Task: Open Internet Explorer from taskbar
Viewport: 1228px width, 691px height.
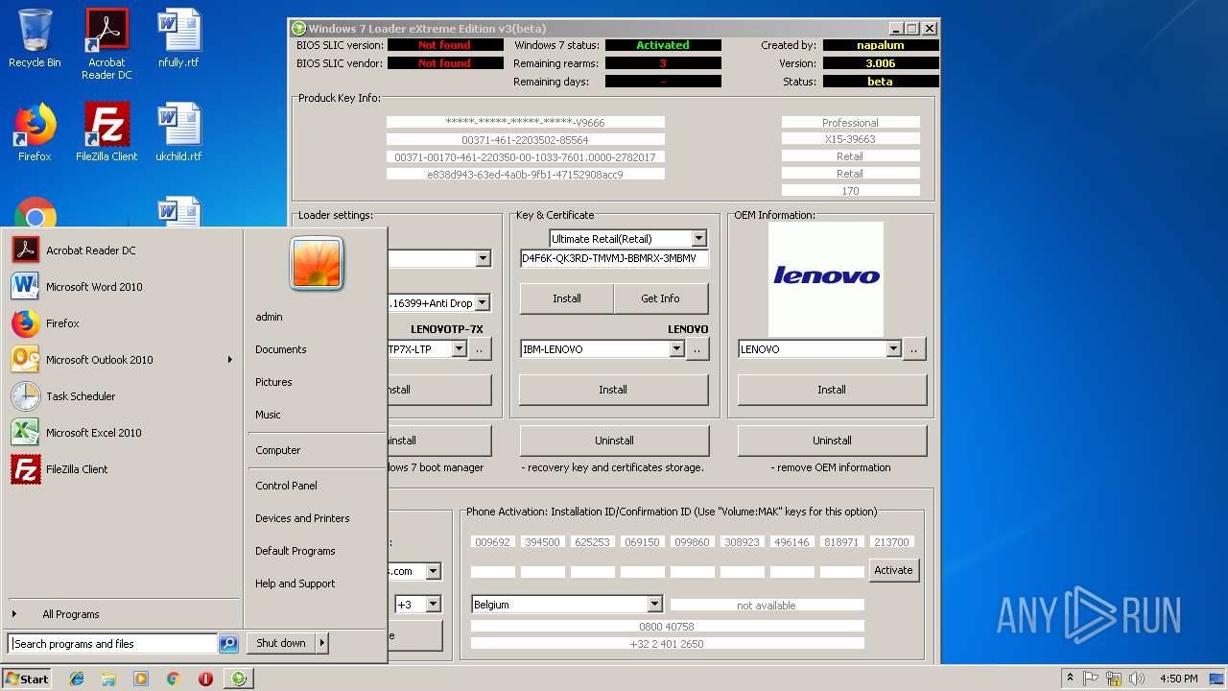Action: 77,679
